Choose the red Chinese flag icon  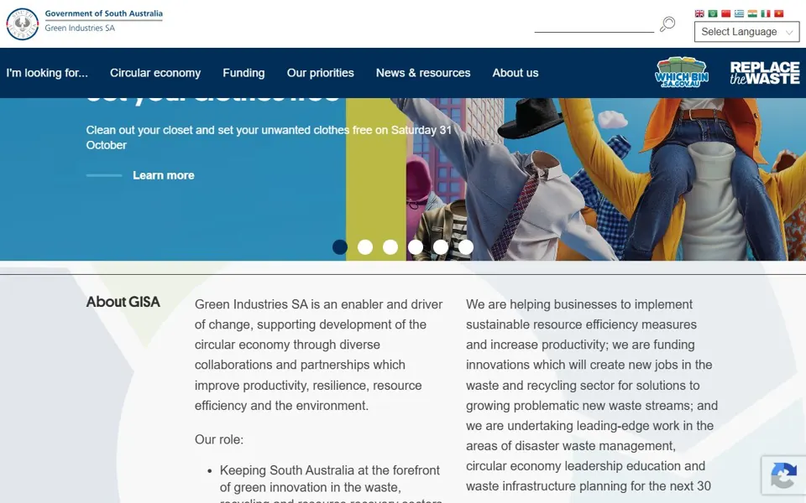click(x=725, y=14)
